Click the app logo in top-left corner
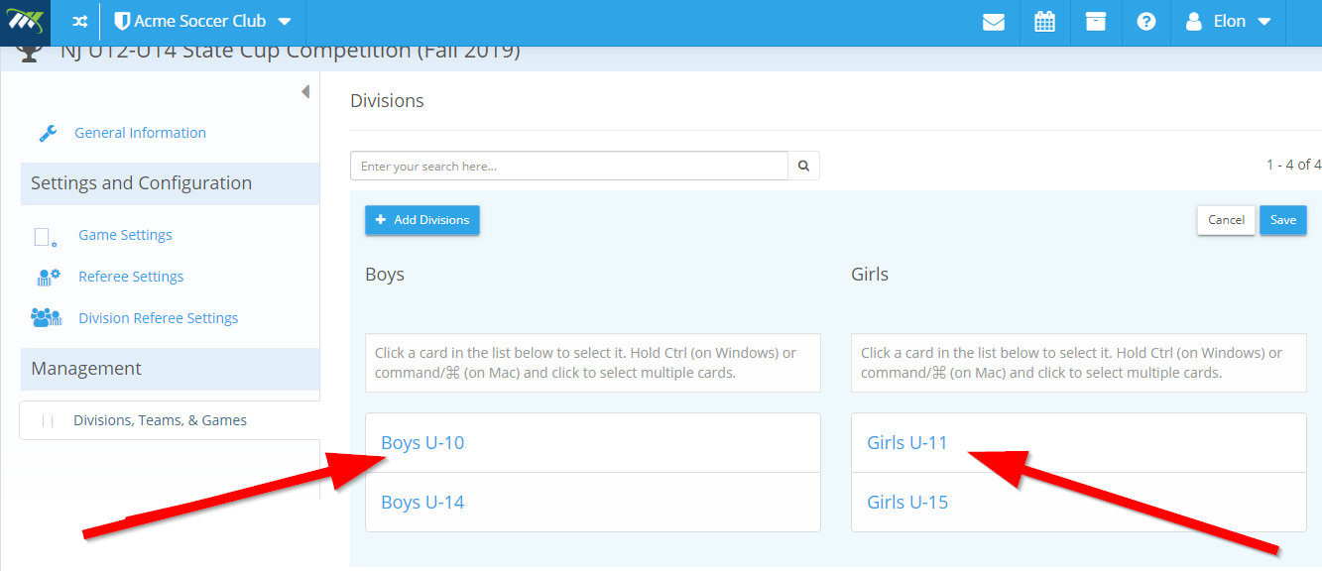Screen dimensions: 1322x571 point(25,22)
